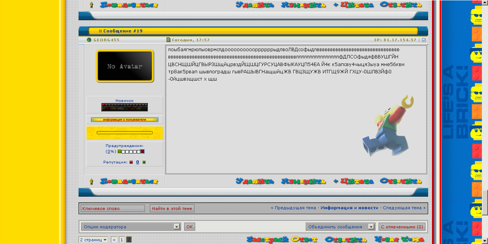Click the post date document icon
Viewport: 488px width, 244px height.
169,40
